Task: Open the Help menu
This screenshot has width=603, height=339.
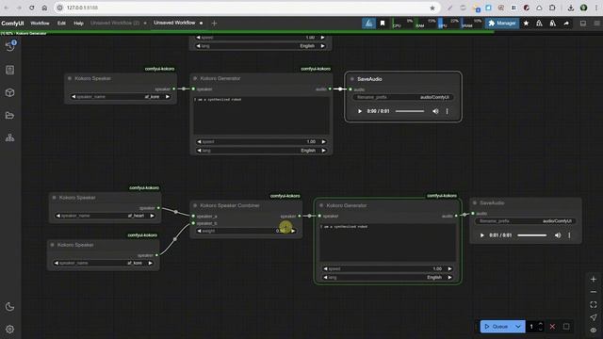Action: click(78, 23)
